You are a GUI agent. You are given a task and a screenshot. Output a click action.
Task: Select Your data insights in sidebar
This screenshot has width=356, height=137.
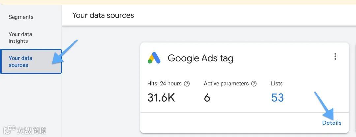[20, 38]
